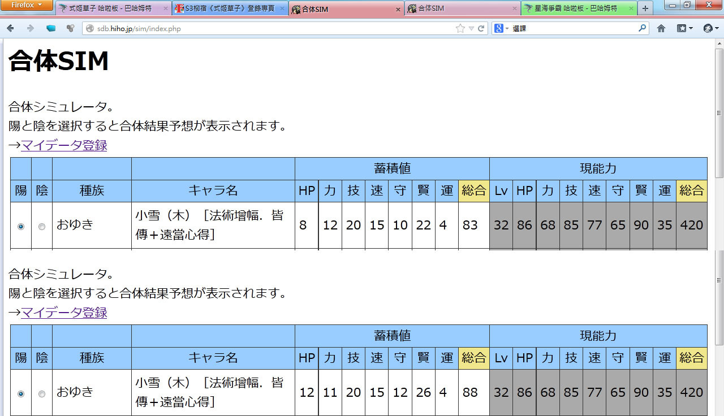Open the upper マイデータ登録 link
The height and width of the screenshot is (416, 724).
tap(64, 145)
